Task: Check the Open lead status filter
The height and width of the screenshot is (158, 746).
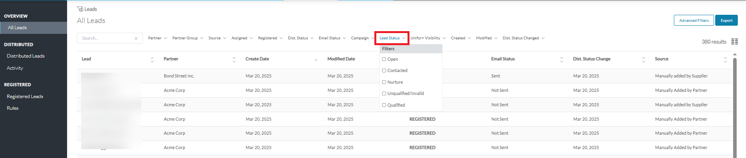Action: coord(384,59)
